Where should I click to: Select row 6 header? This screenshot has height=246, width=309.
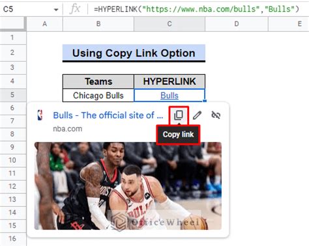(x=12, y=108)
